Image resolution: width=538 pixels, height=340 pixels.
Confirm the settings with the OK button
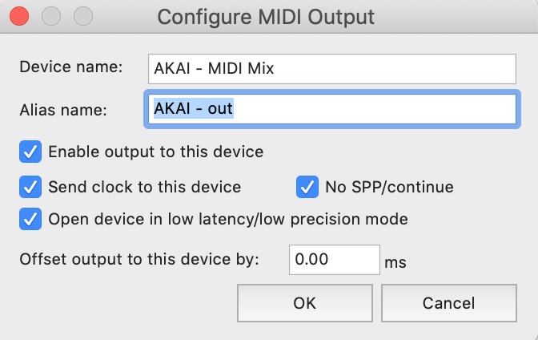click(305, 303)
